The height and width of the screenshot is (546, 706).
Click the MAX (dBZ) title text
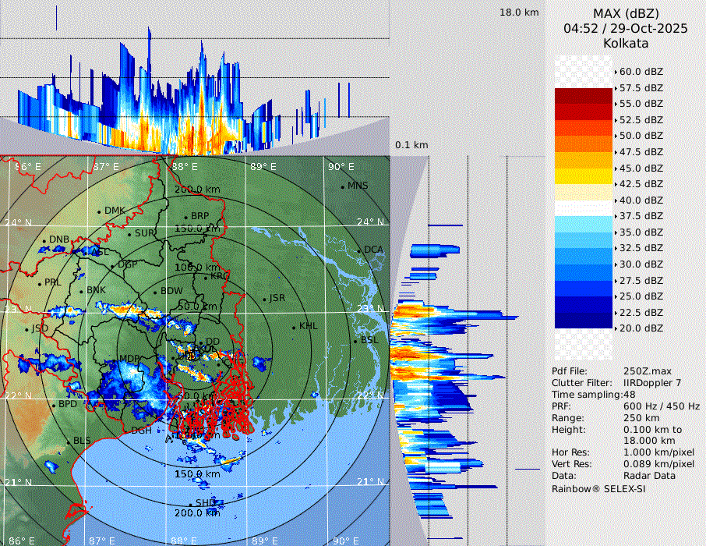626,13
